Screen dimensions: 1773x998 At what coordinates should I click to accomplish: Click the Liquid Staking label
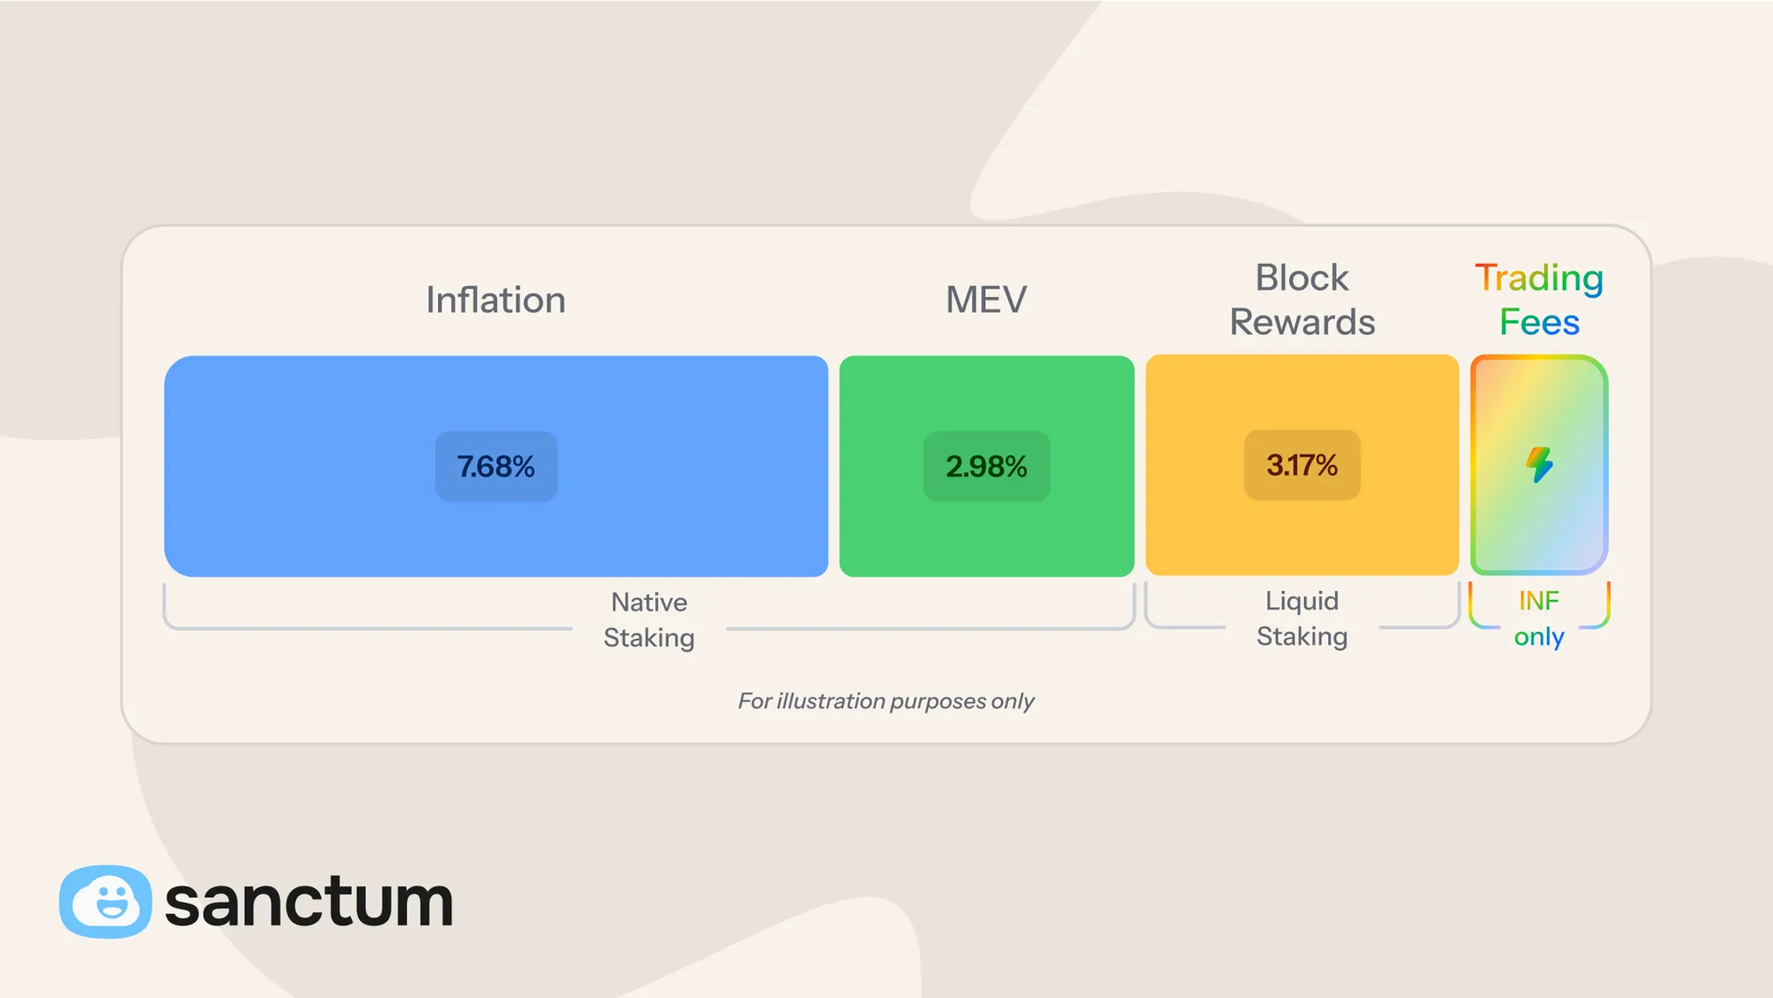[x=1301, y=618]
